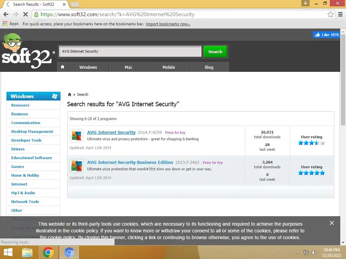Click the version text 2014.P.4259
This screenshot has width=346, height=259.
pos(150,132)
